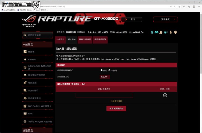Open the GT-AX6000 SSID link
The image size is (202, 133).
point(122,32)
